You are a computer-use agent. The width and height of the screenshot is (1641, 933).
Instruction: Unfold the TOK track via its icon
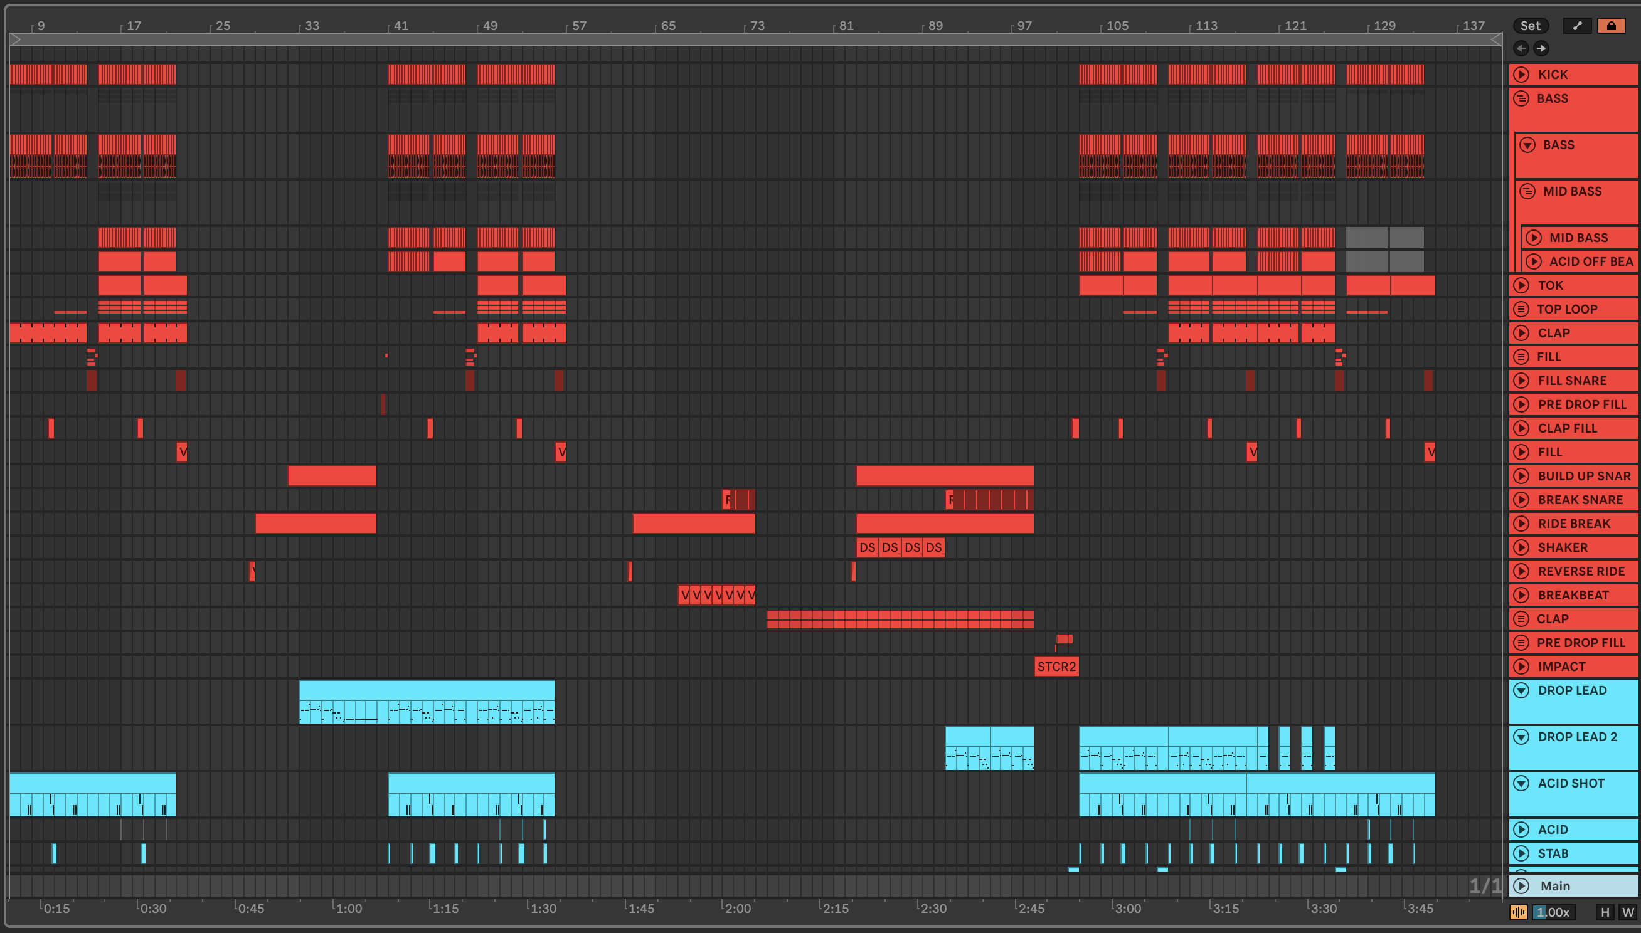click(1521, 285)
